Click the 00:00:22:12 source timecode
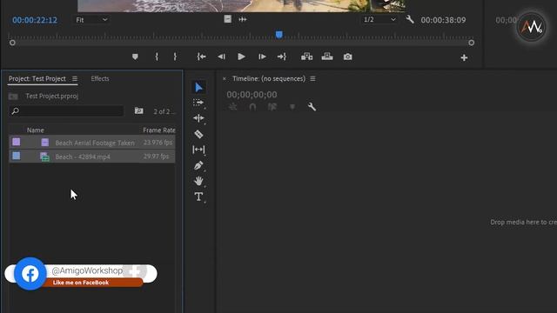Viewport: 557px width, 313px height. (35, 20)
